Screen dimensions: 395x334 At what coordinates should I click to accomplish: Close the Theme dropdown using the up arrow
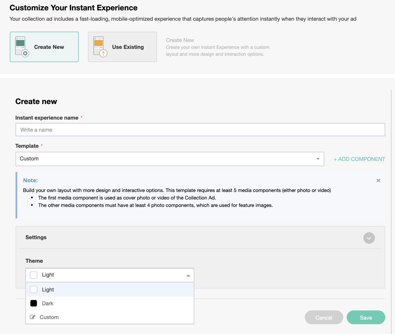188,275
